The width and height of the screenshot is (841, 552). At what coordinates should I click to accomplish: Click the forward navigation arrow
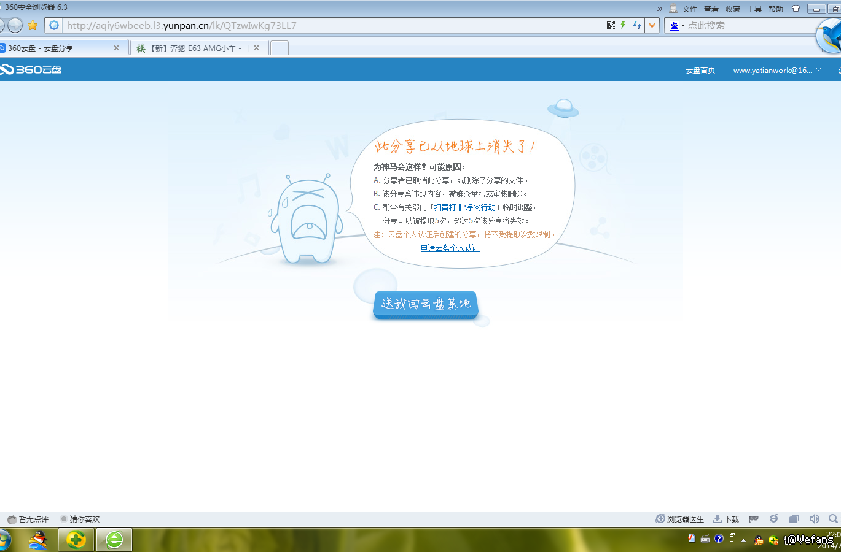(15, 25)
